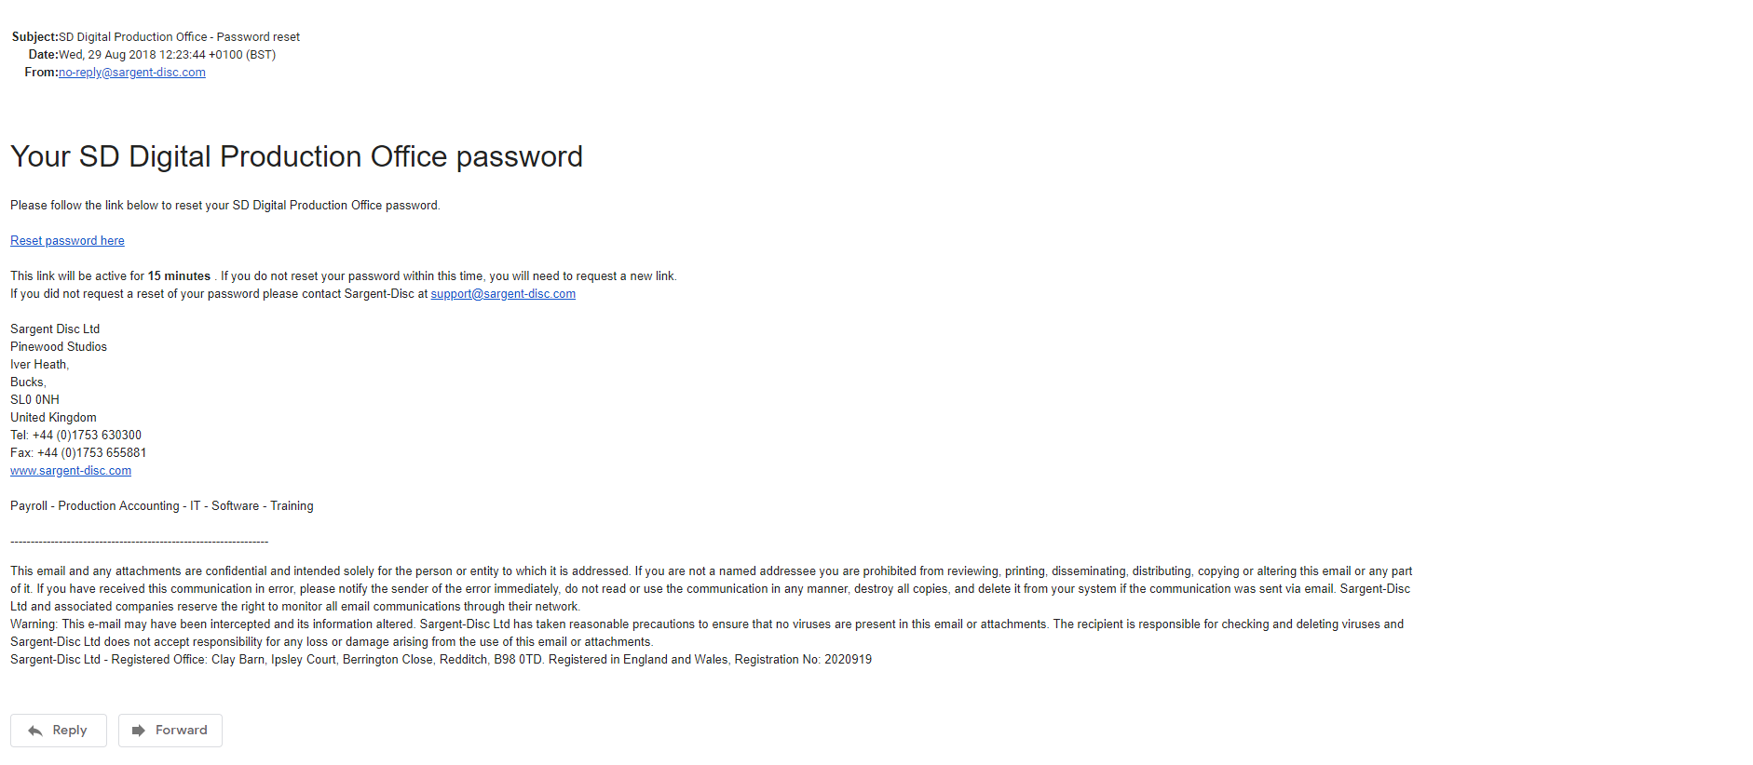Open the support@sargent-disc.com email link
The image size is (1753, 765).
coord(503,294)
